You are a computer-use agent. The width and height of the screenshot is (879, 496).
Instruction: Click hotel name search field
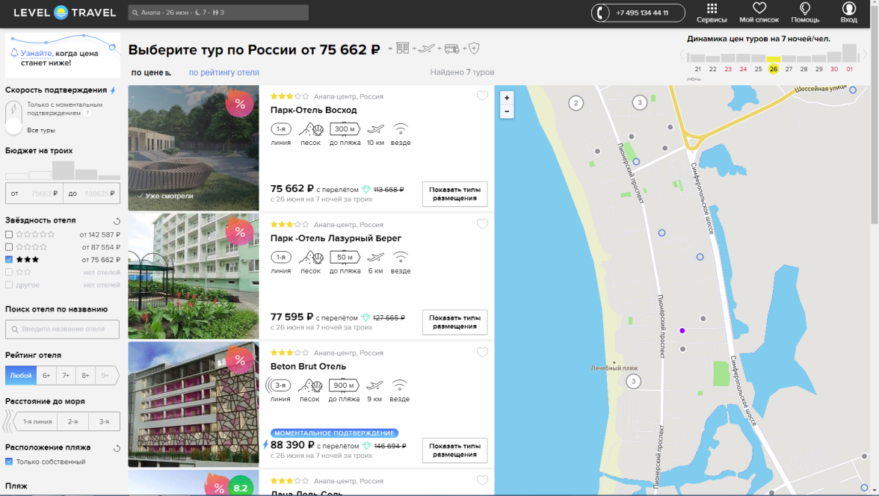(62, 329)
